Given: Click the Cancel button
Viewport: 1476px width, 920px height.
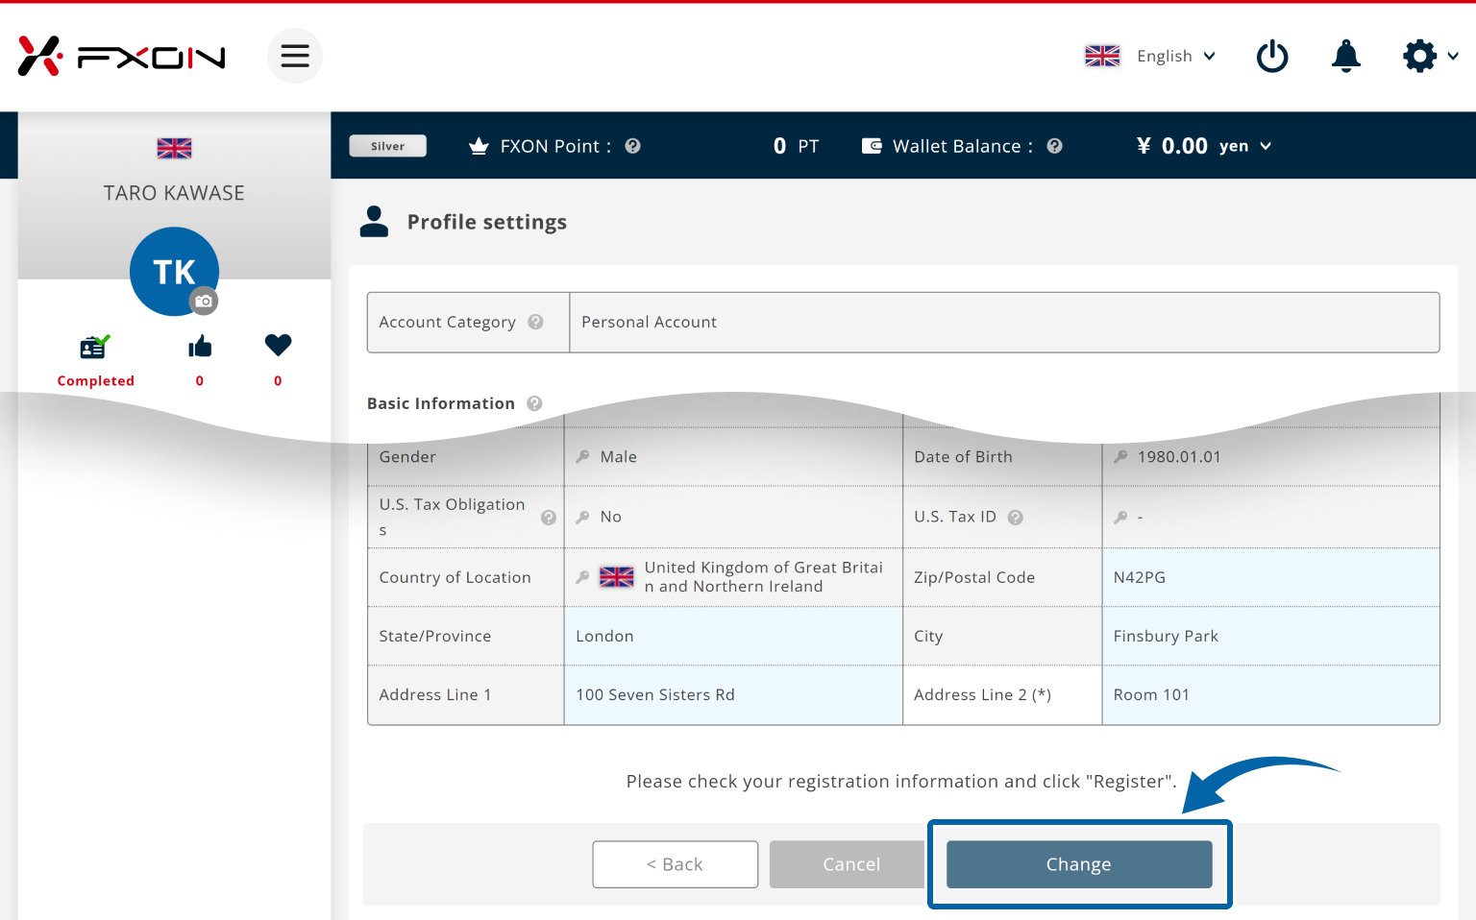Looking at the screenshot, I should (848, 864).
